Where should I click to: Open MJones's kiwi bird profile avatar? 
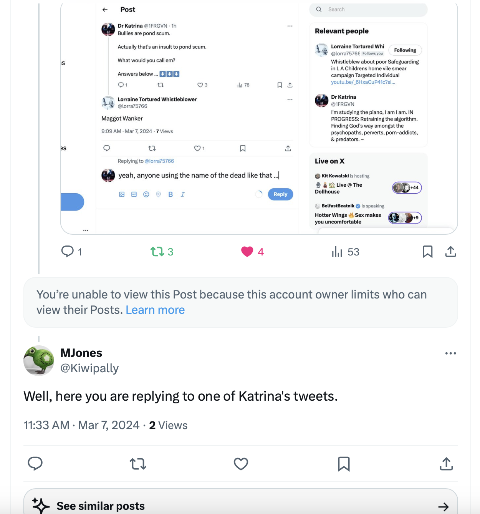pyautogui.click(x=39, y=360)
